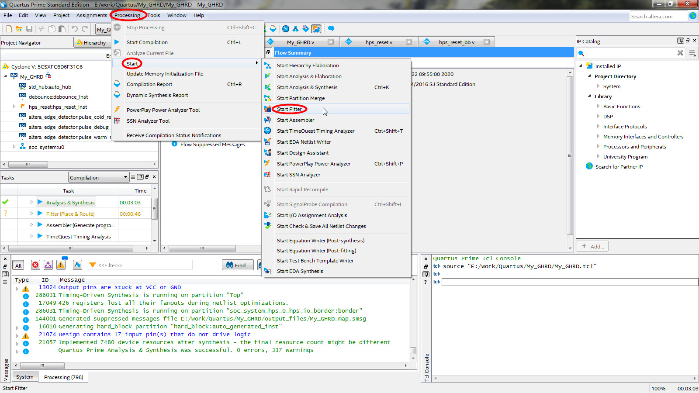Toggle the All messages filter button
This screenshot has height=393, width=699.
click(18, 265)
